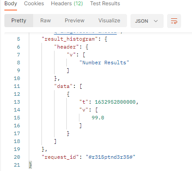Switch to Visualize view
This screenshot has width=192, height=171.
109,21
